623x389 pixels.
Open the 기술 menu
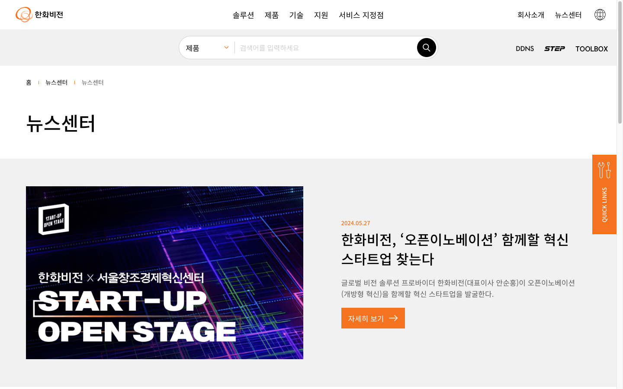point(296,15)
